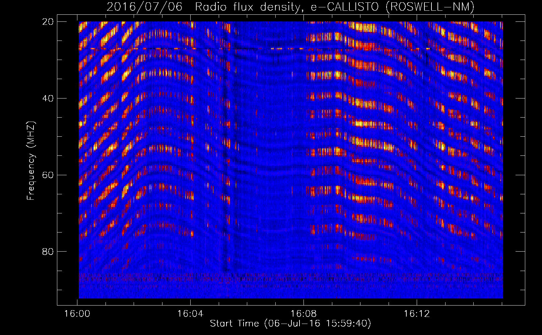Click the '16:04' time tick label
This screenshot has height=335, width=542.
pyautogui.click(x=191, y=314)
